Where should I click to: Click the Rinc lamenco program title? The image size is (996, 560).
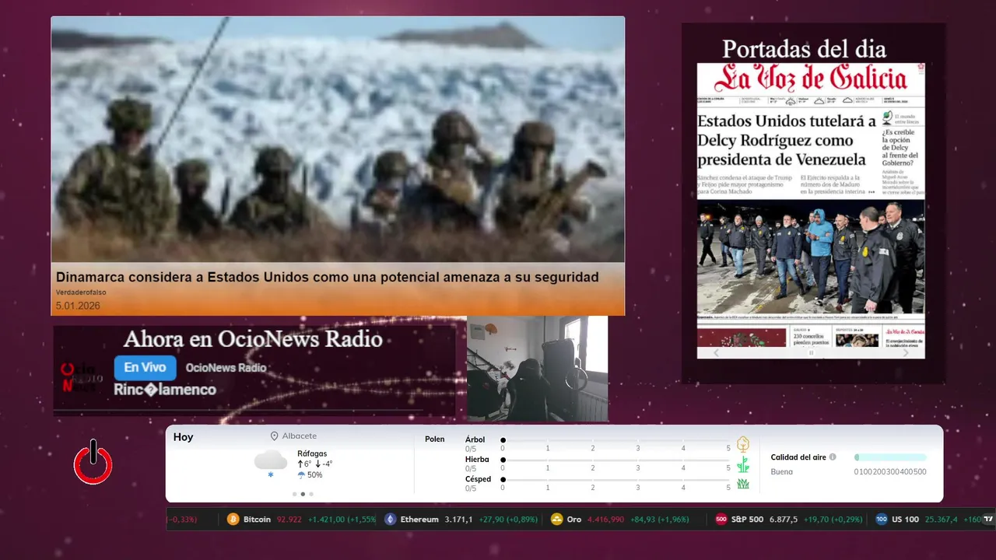165,390
